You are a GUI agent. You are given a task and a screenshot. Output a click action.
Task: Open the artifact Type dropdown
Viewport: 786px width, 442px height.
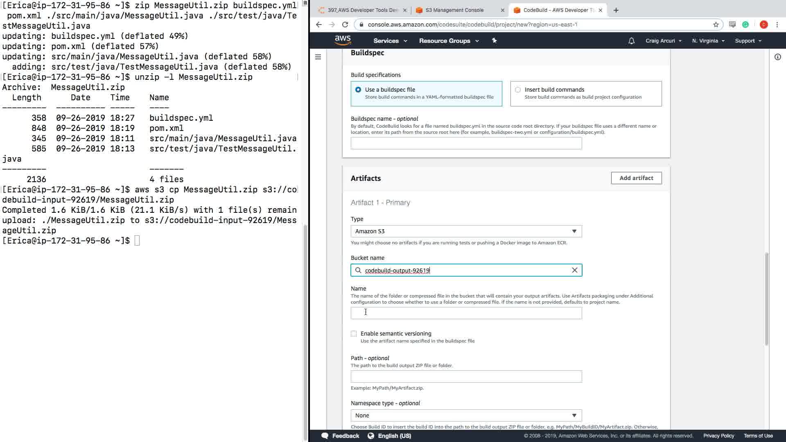[x=466, y=231]
